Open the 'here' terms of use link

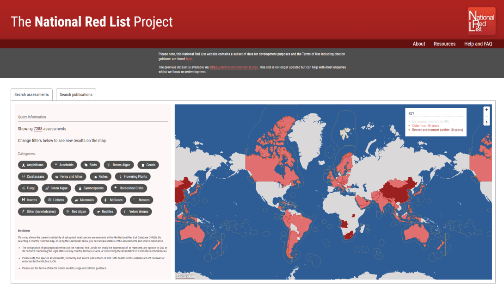pyautogui.click(x=189, y=59)
